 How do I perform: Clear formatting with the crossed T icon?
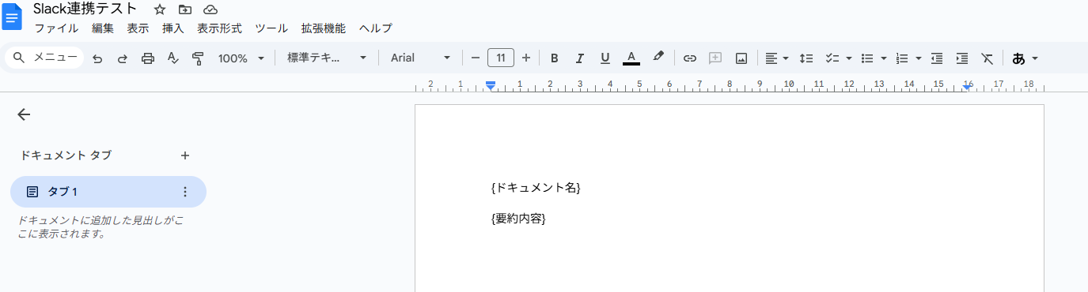tap(987, 58)
